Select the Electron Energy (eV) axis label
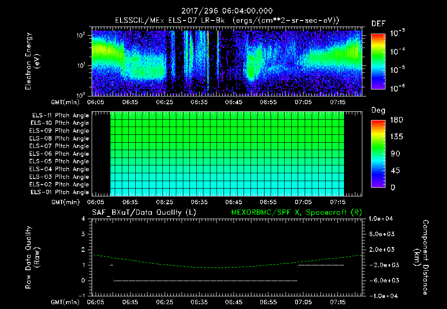The width and height of the screenshot is (447, 309). pyautogui.click(x=32, y=61)
